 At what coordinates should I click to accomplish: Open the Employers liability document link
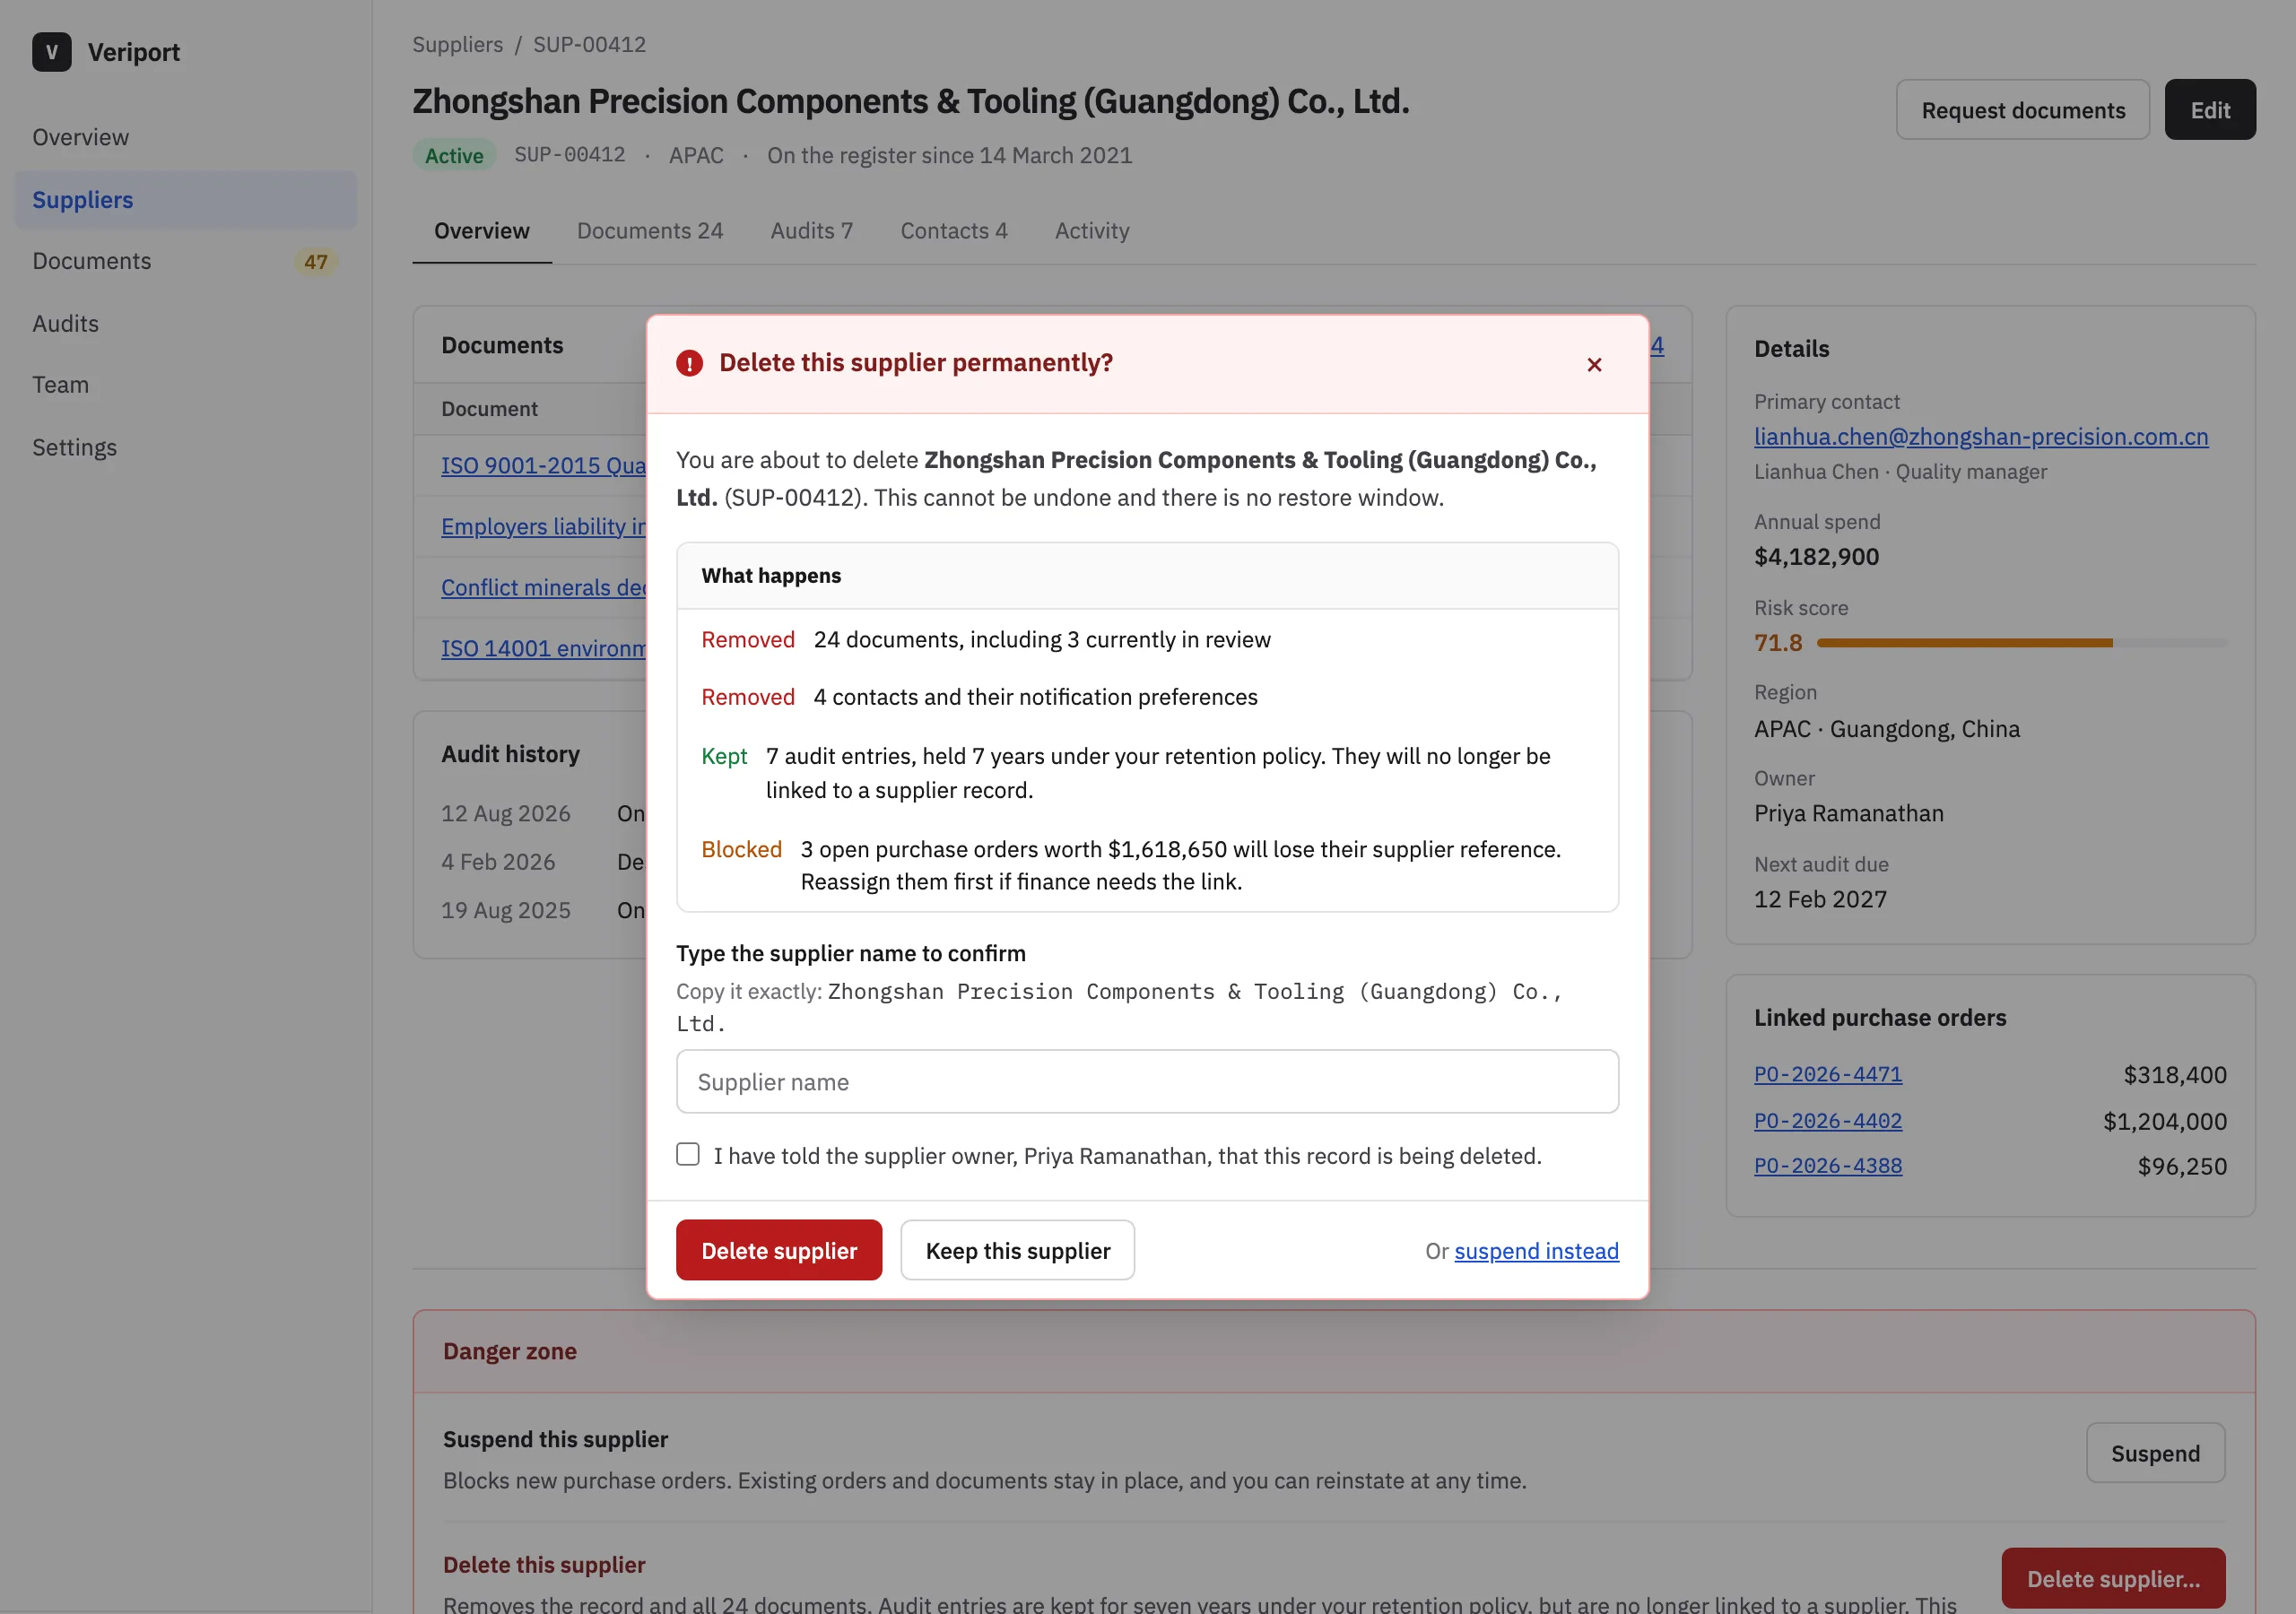(x=544, y=527)
